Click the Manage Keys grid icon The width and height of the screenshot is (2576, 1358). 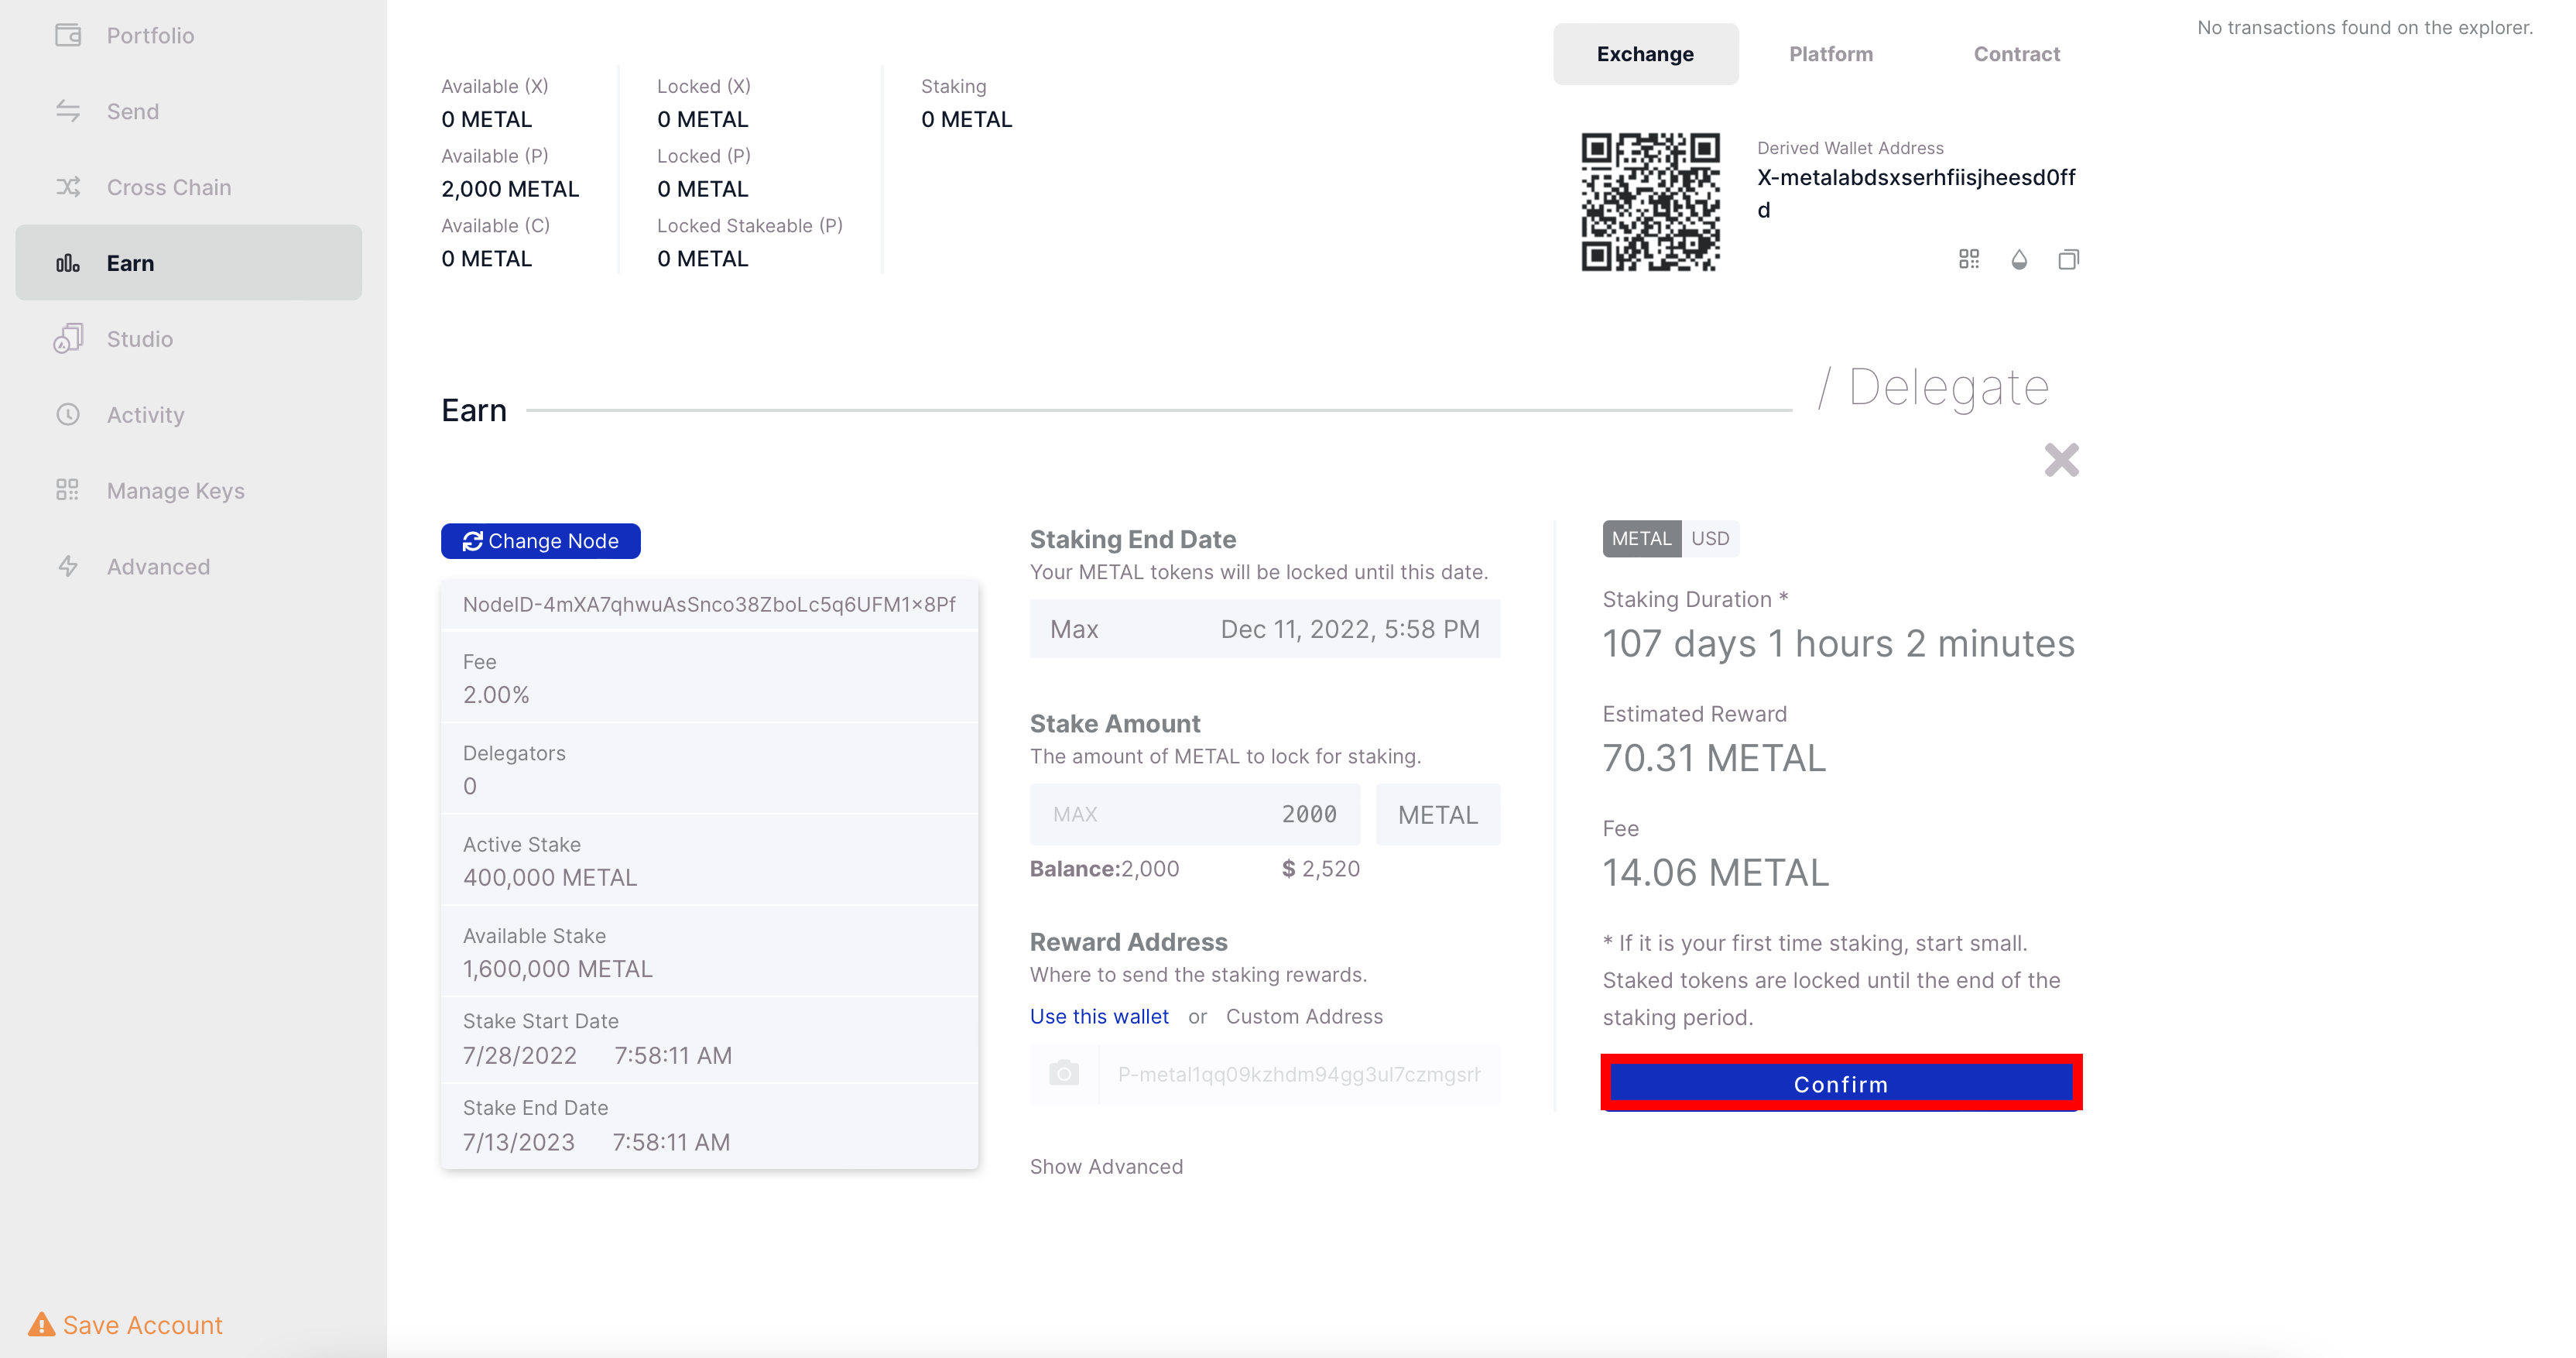pos(68,490)
